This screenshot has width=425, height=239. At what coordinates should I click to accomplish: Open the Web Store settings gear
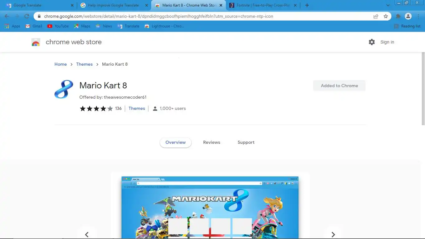(372, 42)
